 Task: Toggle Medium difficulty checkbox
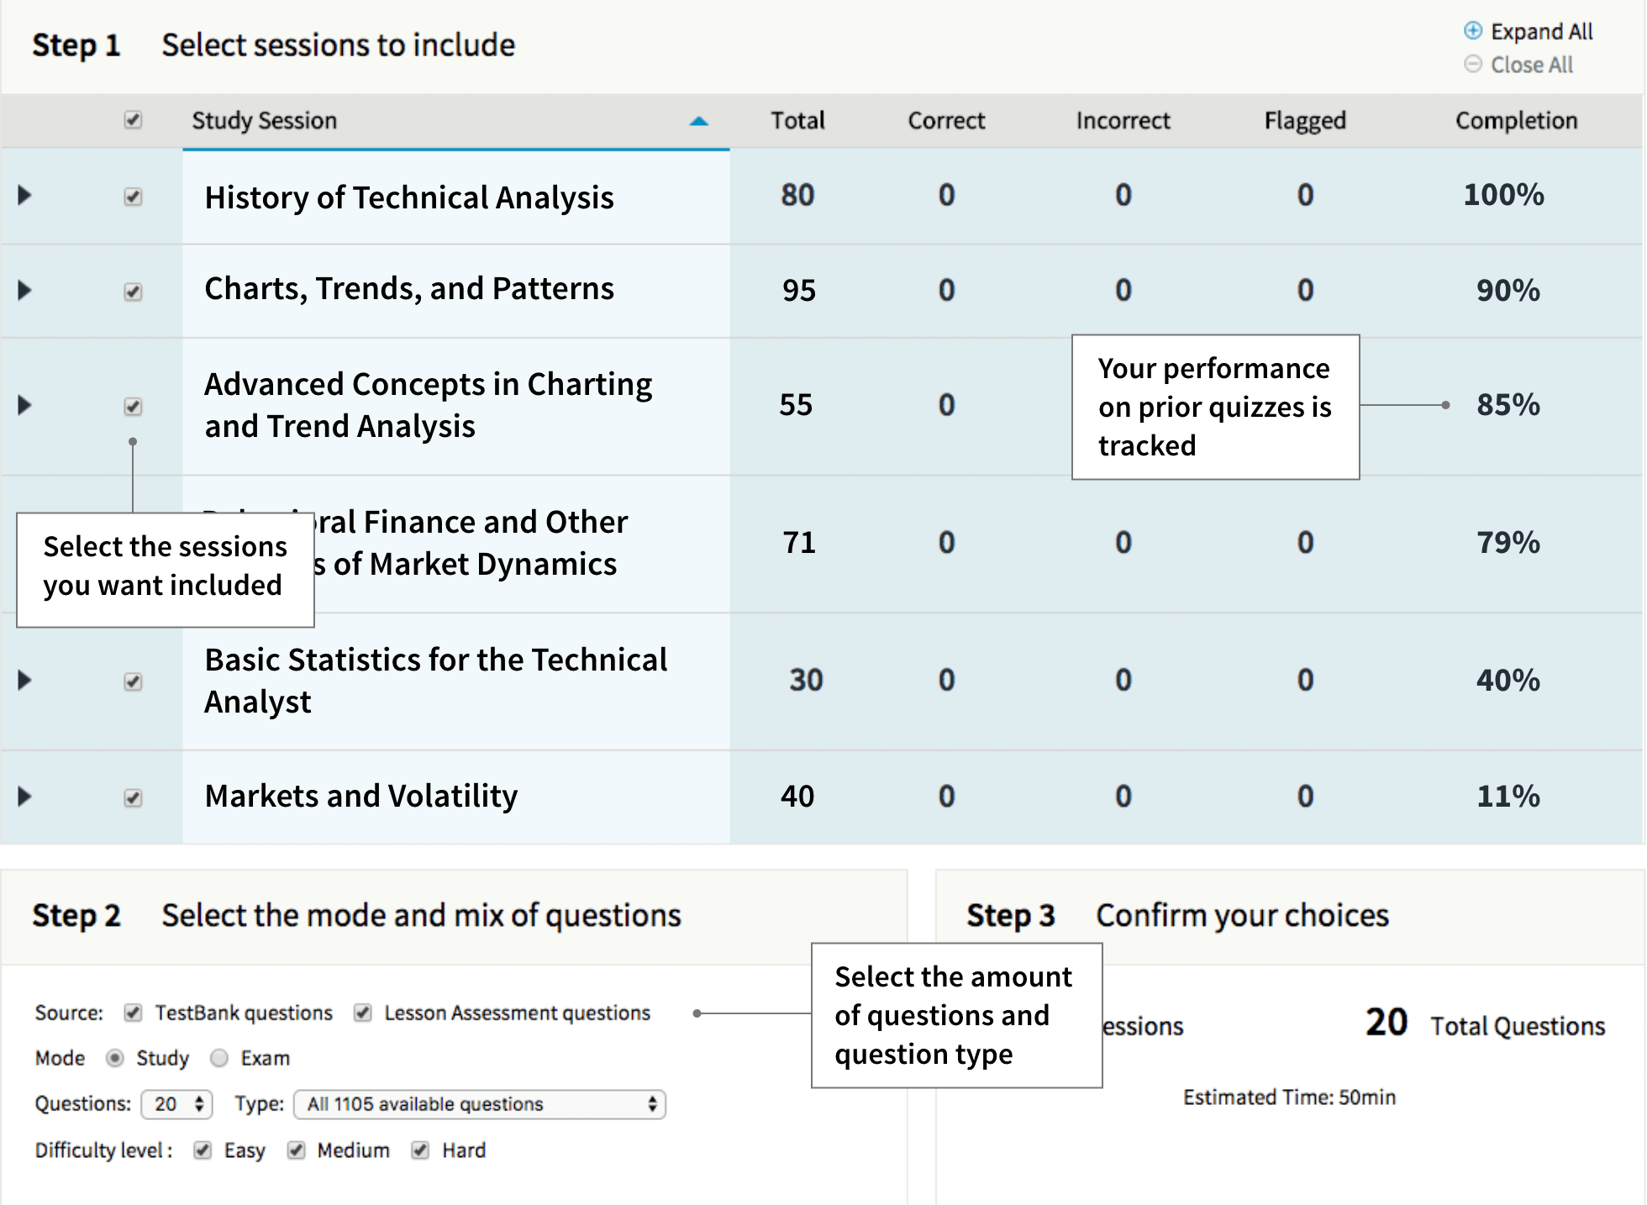pyautogui.click(x=296, y=1150)
